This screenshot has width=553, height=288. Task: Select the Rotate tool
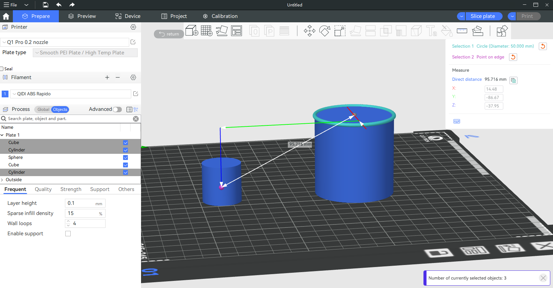click(x=325, y=31)
